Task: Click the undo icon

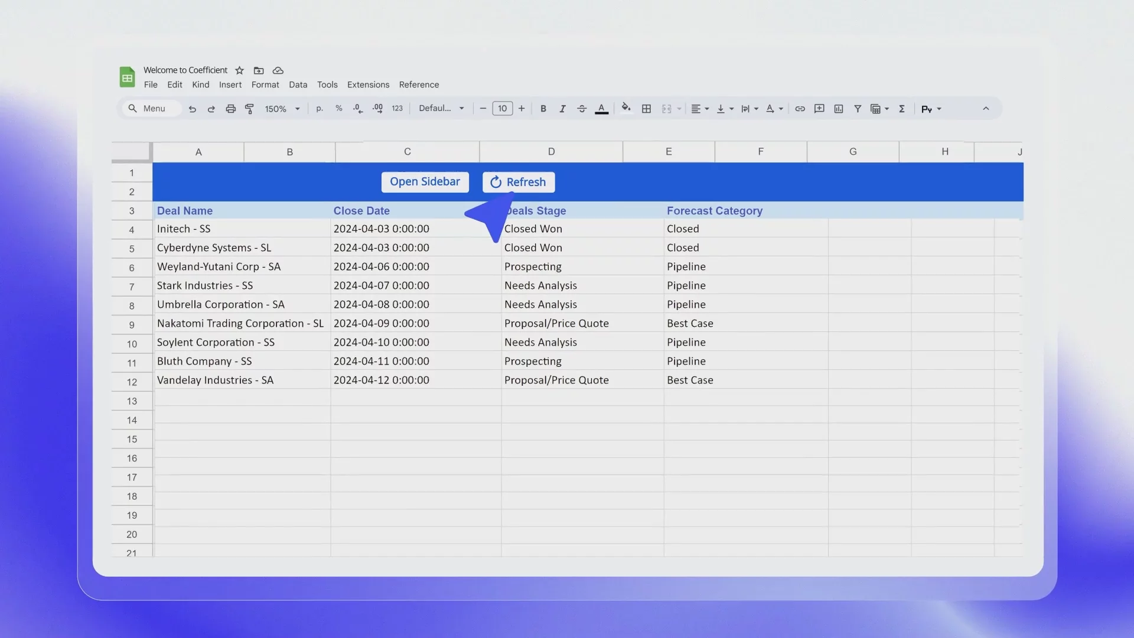Action: [x=192, y=109]
